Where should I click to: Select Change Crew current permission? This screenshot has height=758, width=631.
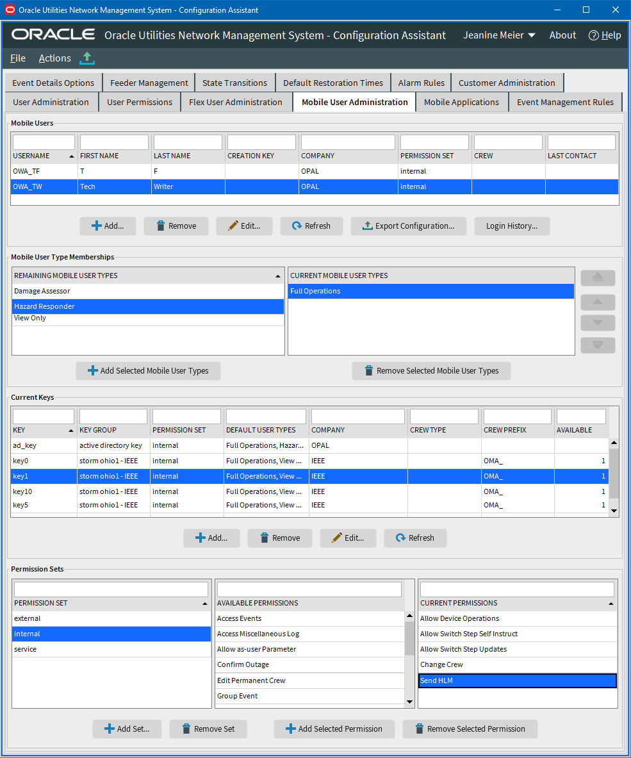point(518,664)
